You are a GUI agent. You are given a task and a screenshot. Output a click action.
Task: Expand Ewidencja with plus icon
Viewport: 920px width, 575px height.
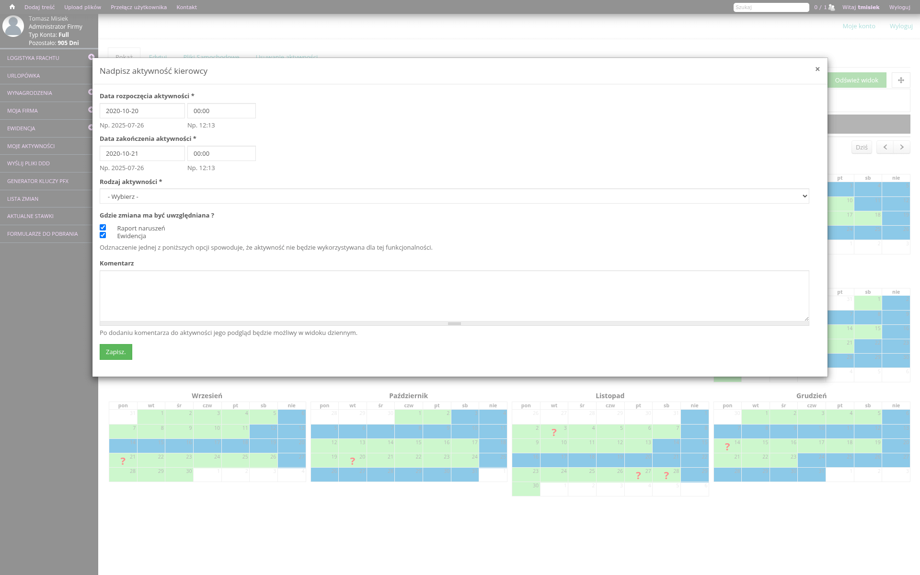(x=91, y=127)
